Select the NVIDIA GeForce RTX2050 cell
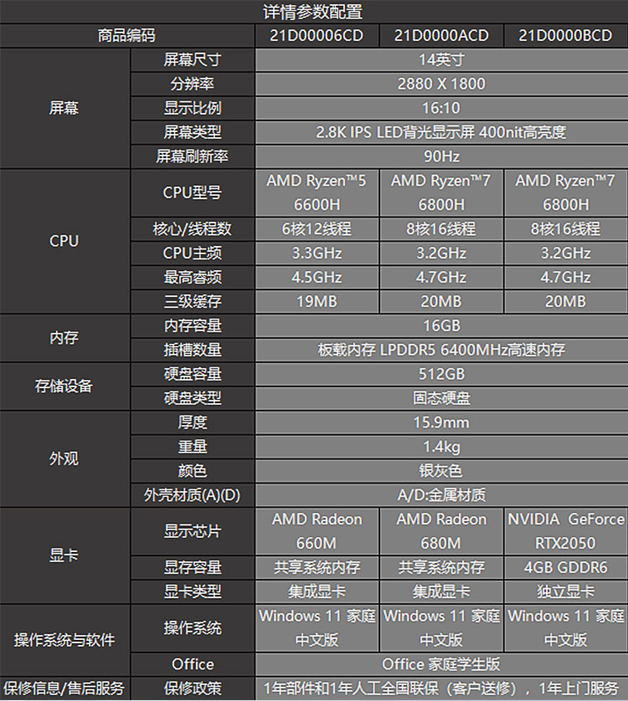Image resolution: width=628 pixels, height=701 pixels. 565,531
